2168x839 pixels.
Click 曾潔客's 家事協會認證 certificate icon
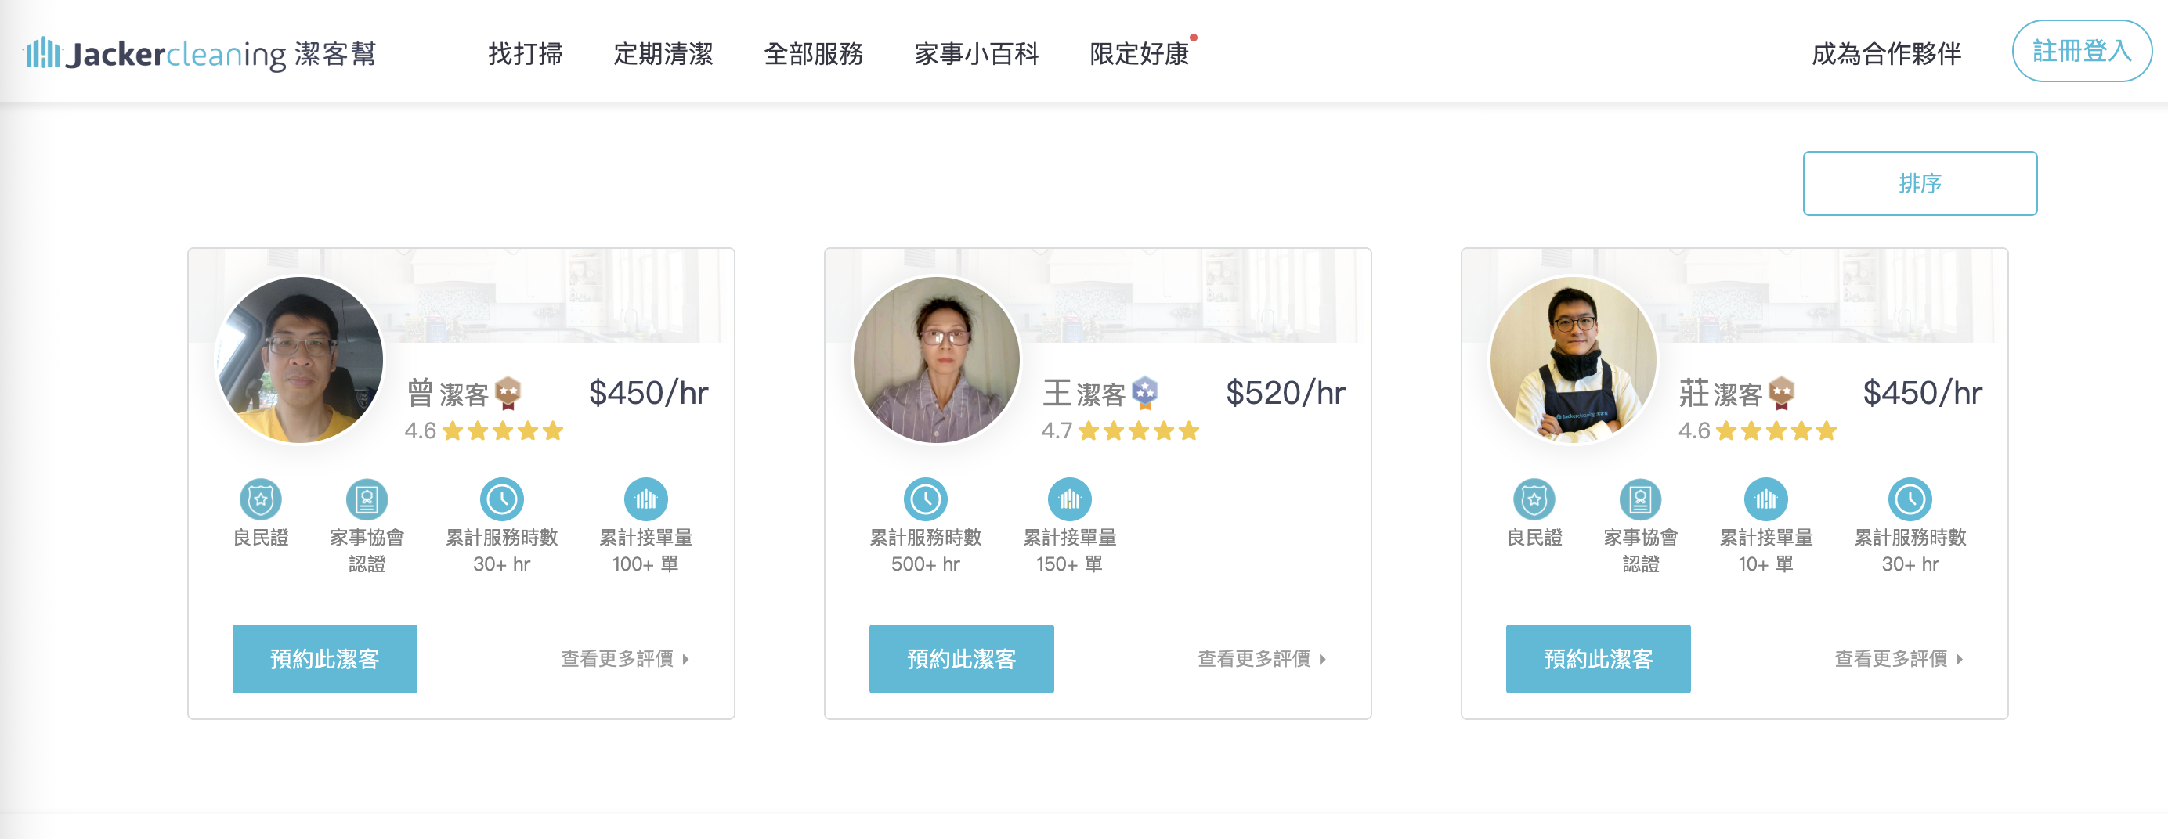click(367, 499)
